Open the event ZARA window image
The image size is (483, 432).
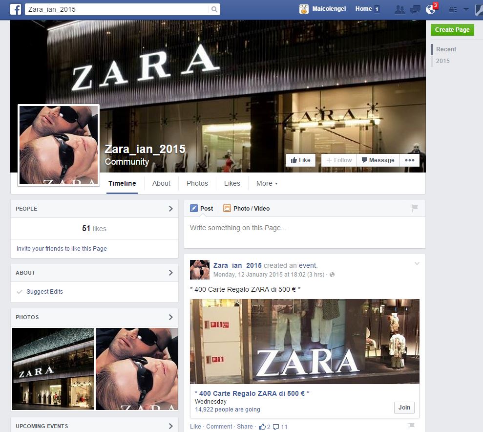304,342
